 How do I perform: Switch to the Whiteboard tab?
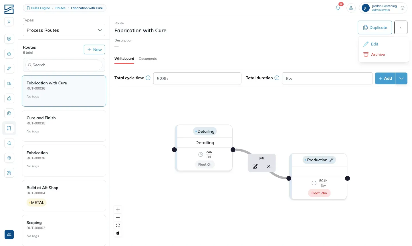pos(124,59)
